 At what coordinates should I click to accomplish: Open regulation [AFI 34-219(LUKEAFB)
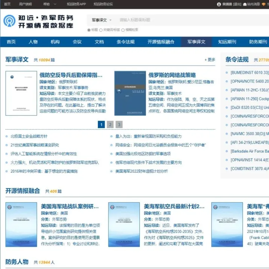(250, 142)
